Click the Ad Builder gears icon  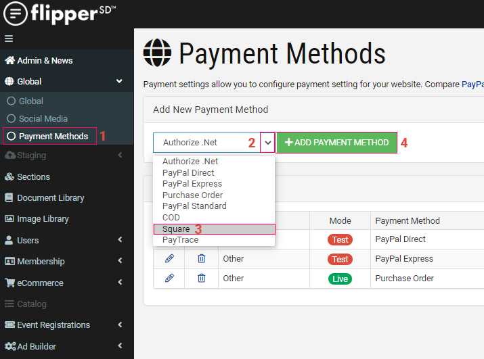11,346
